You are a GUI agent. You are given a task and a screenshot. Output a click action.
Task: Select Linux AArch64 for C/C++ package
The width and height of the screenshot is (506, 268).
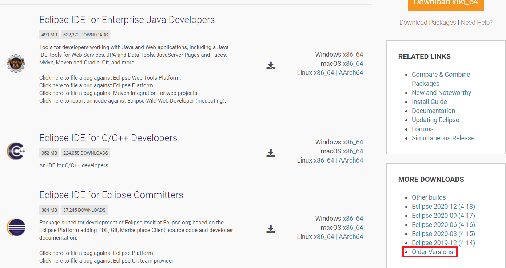(351, 160)
